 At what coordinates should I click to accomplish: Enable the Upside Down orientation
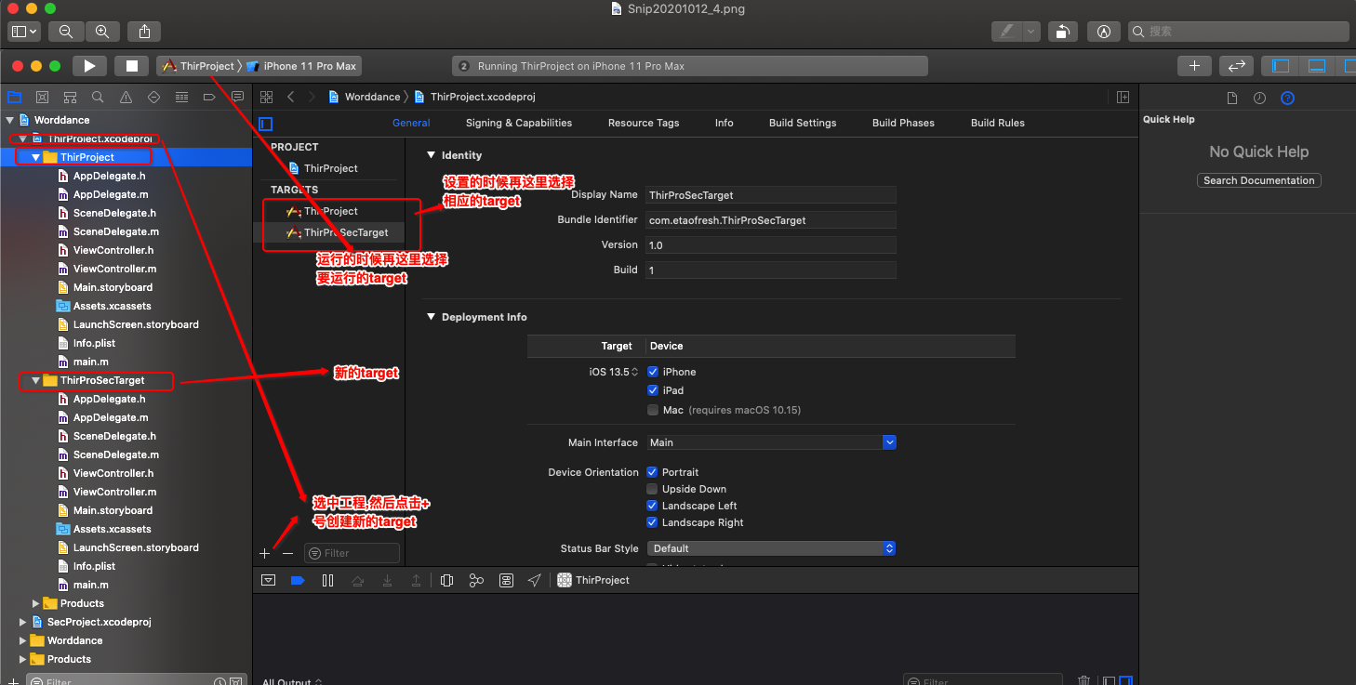(x=653, y=489)
